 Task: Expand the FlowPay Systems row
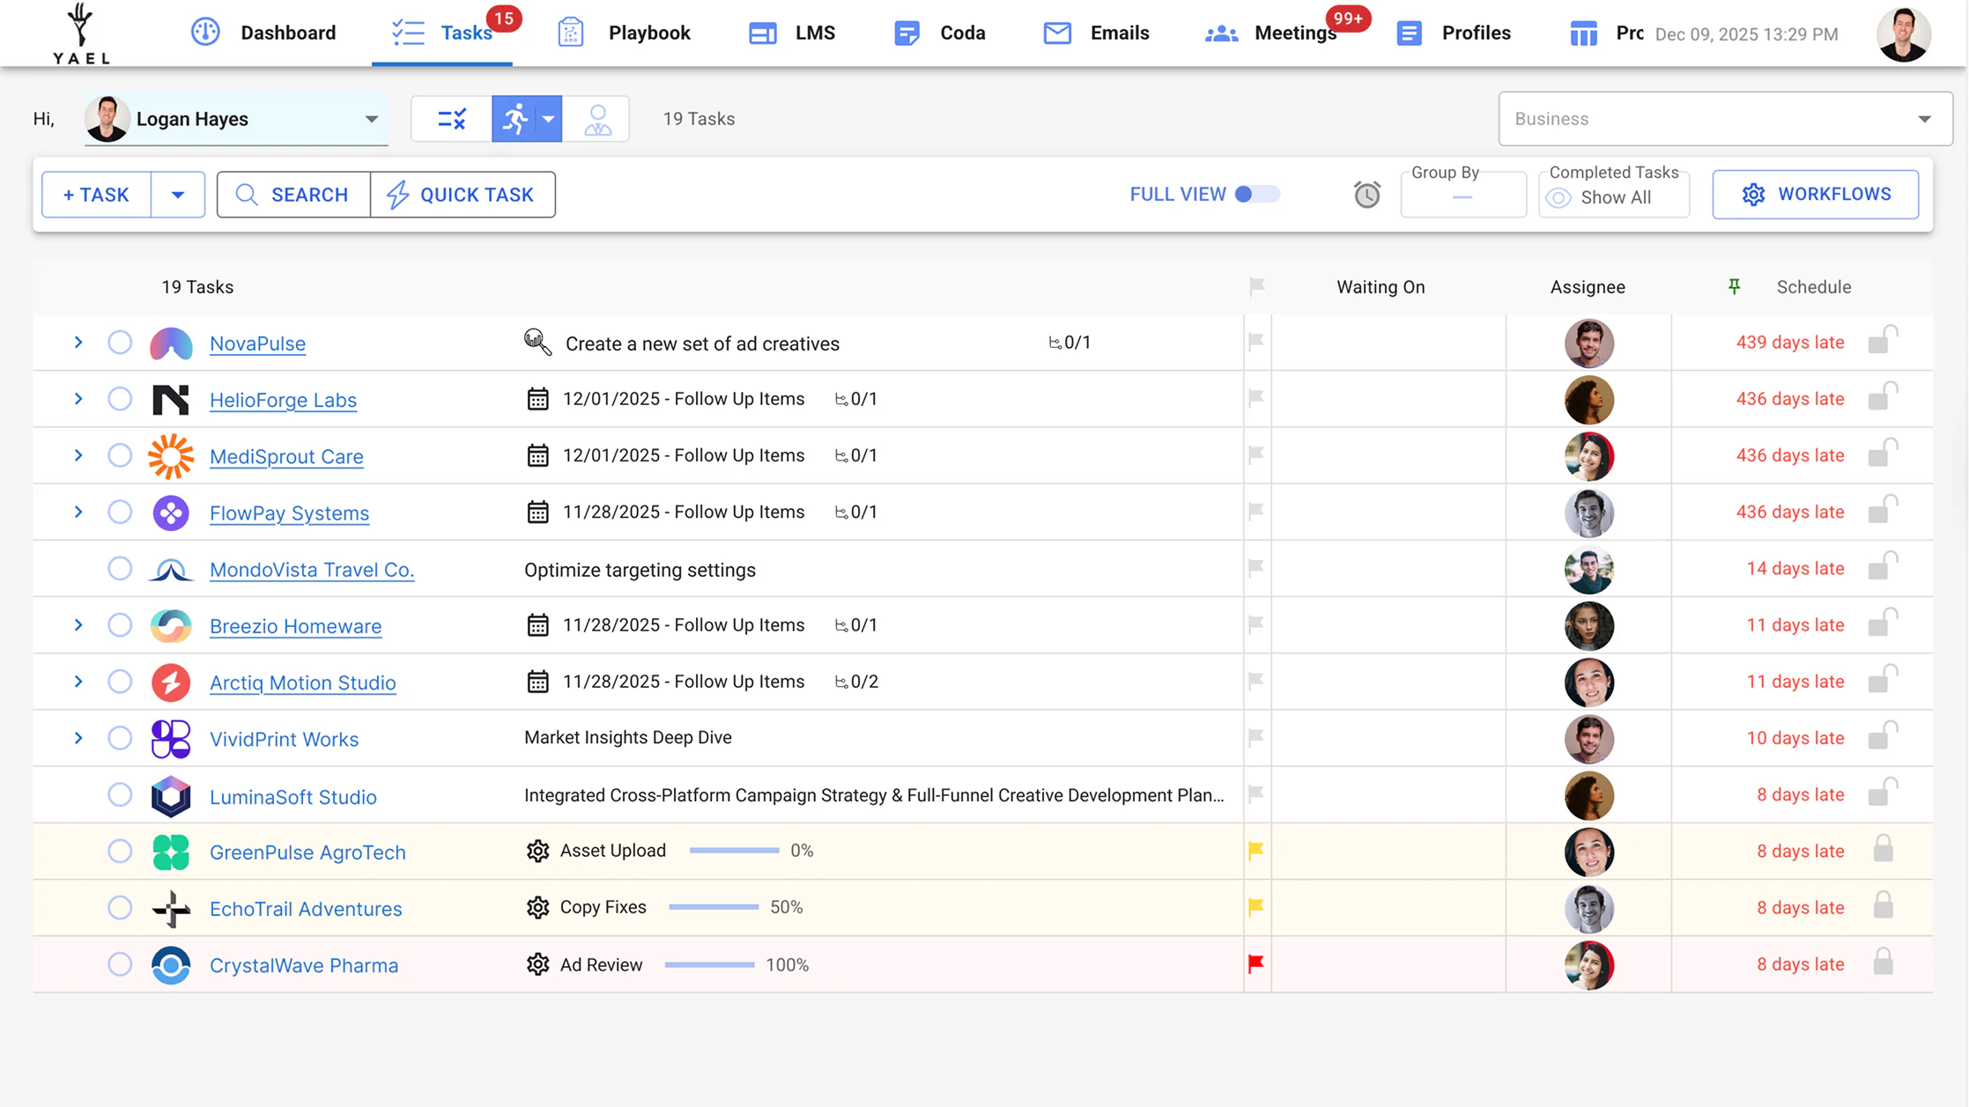pos(78,512)
